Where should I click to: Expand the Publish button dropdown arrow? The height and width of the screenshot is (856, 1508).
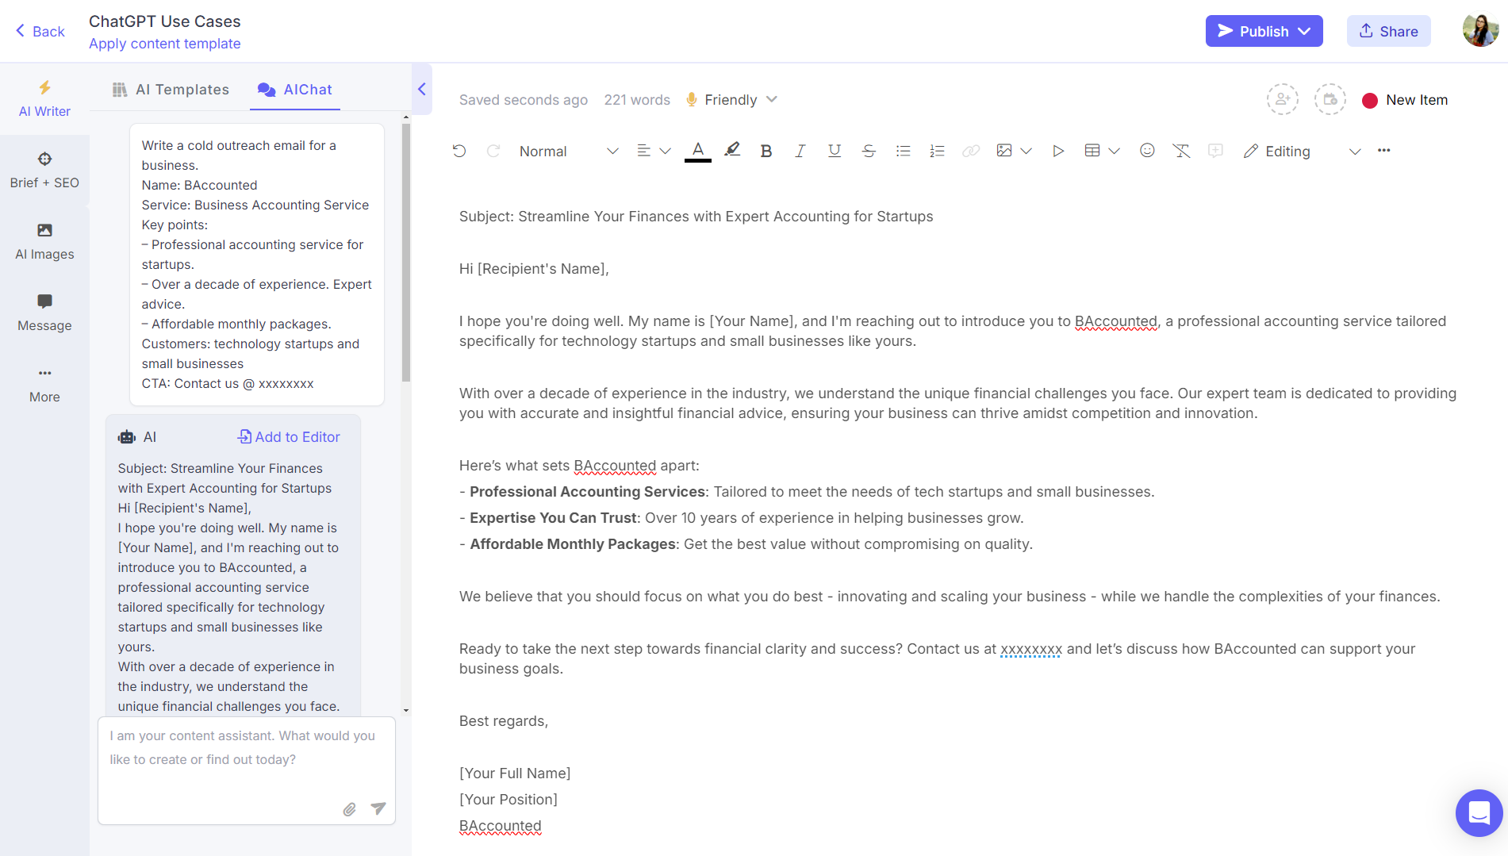click(x=1305, y=31)
